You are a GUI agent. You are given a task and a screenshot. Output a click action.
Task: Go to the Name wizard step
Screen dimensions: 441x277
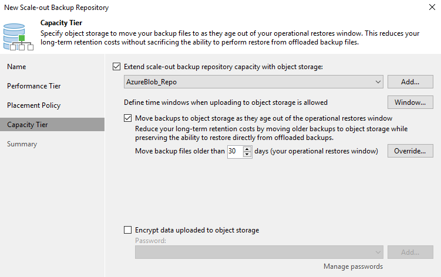point(16,67)
